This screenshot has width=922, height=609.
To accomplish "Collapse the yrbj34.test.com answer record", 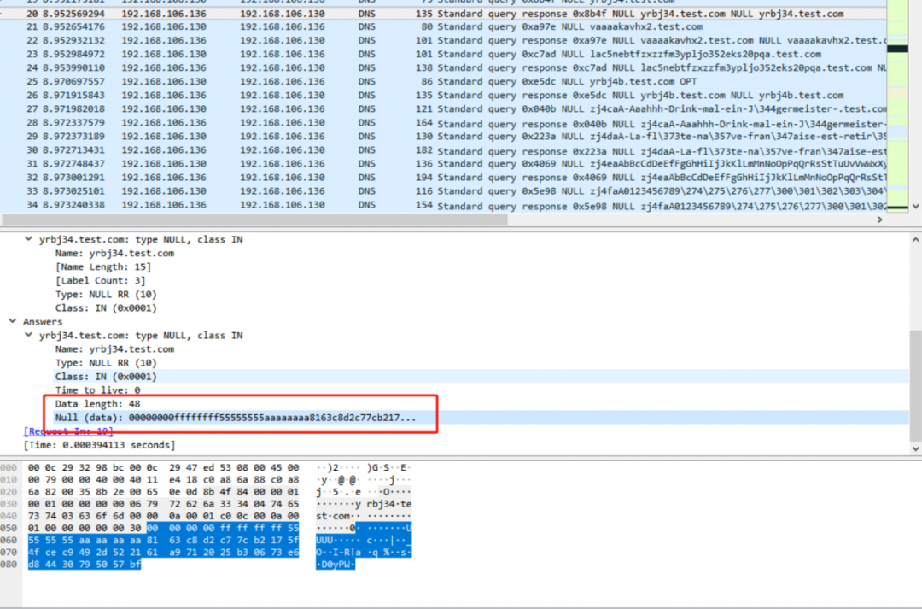I will 28,336.
